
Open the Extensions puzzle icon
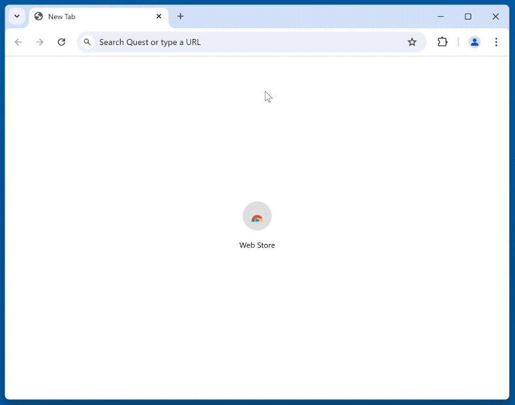(x=443, y=42)
